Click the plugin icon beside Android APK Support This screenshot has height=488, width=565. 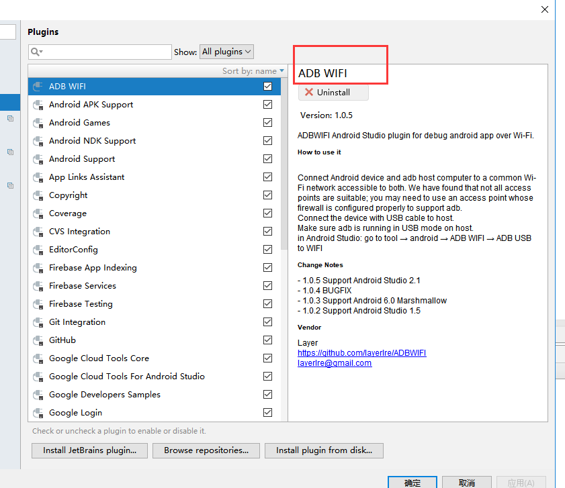coord(38,105)
